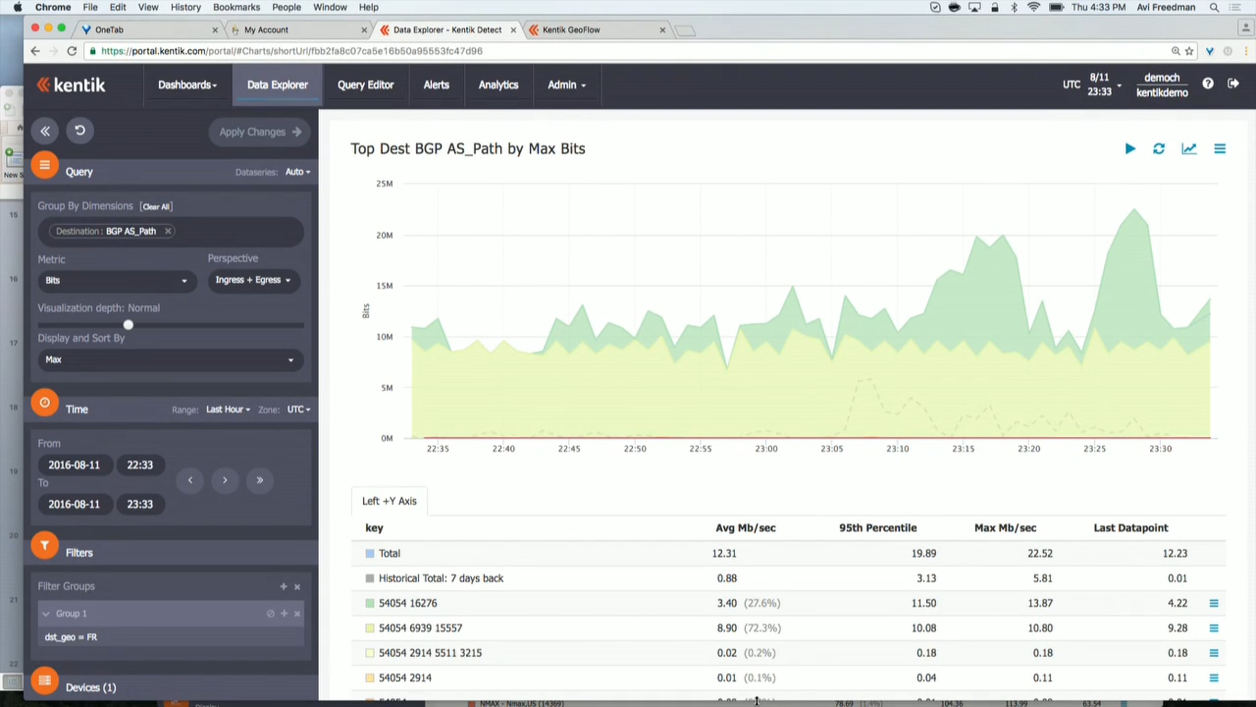Collapse sidebar with double-left arrow button
The width and height of the screenshot is (1256, 707).
pyautogui.click(x=45, y=131)
